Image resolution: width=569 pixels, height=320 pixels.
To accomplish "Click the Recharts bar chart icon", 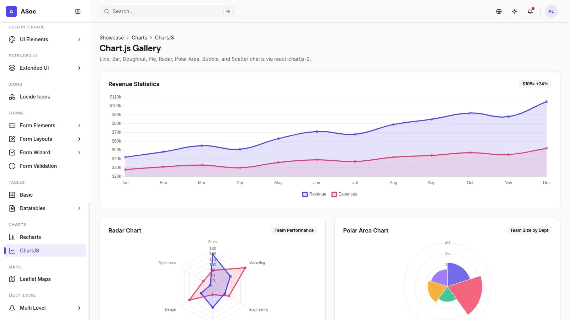I will tap(12, 237).
